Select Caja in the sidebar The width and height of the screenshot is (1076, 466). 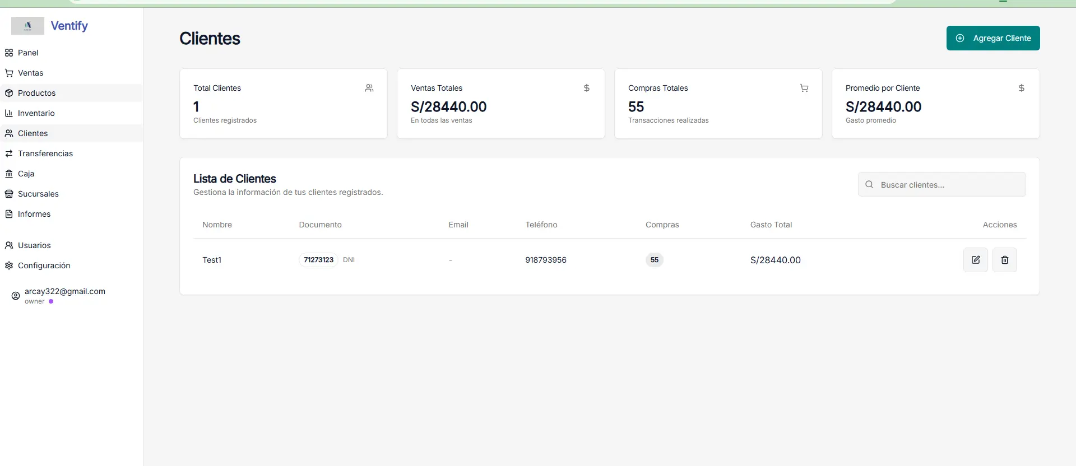[26, 174]
